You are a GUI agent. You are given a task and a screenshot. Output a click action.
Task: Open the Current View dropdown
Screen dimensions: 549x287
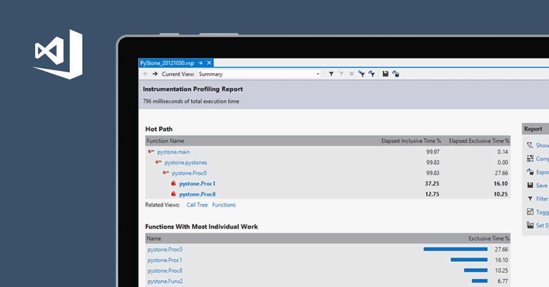(x=318, y=74)
